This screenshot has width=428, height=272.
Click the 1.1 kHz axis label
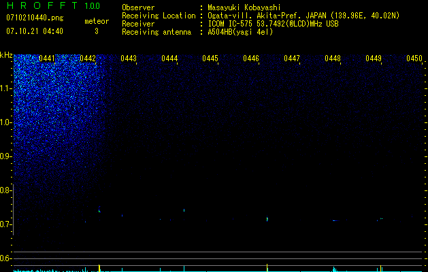click(x=6, y=88)
